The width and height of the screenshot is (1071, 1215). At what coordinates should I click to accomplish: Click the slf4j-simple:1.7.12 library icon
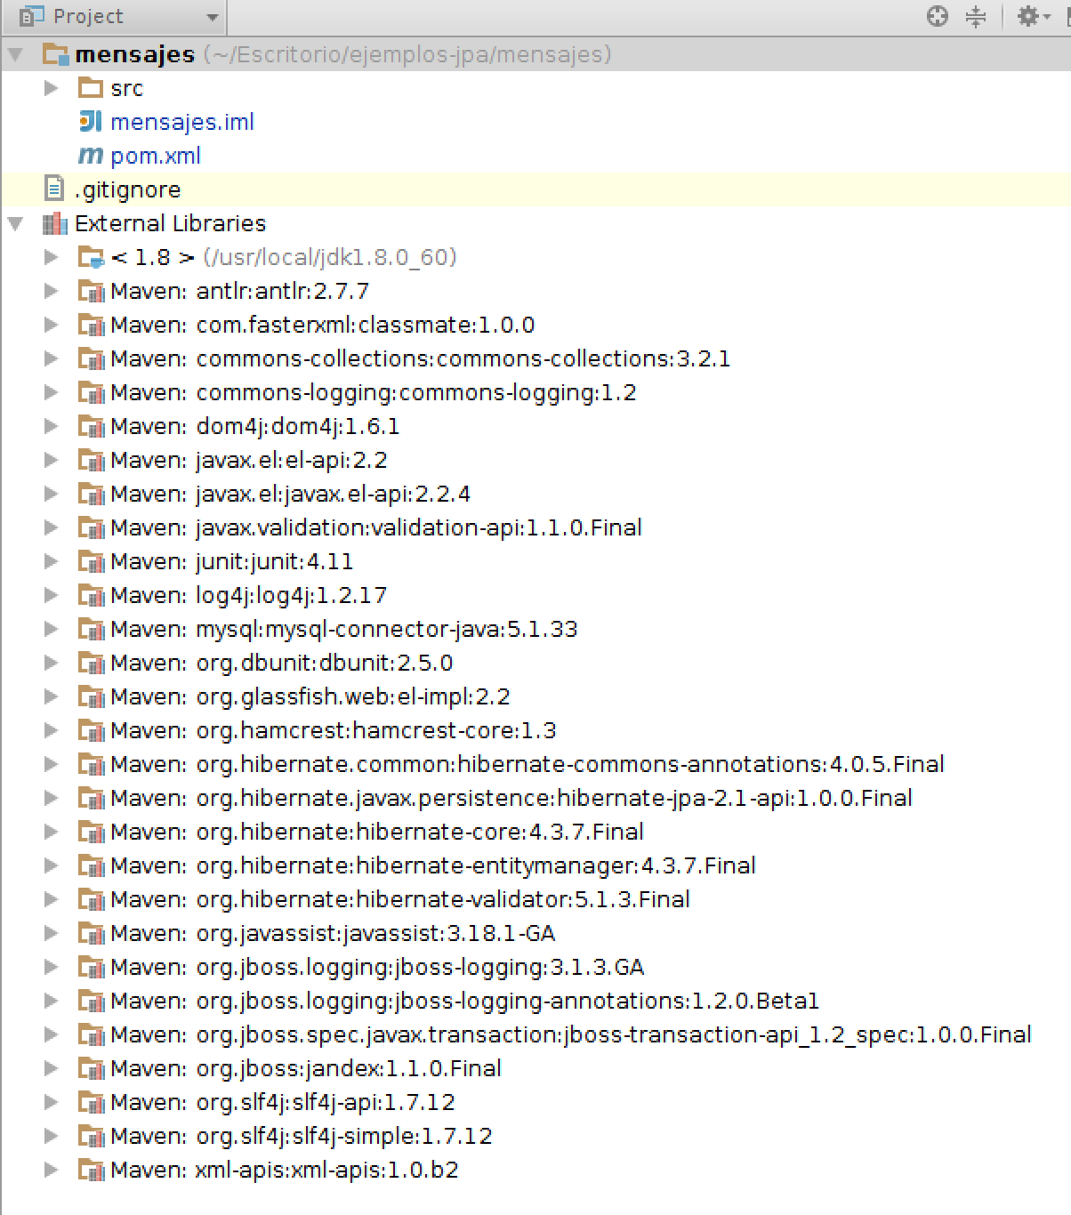[x=91, y=1136]
